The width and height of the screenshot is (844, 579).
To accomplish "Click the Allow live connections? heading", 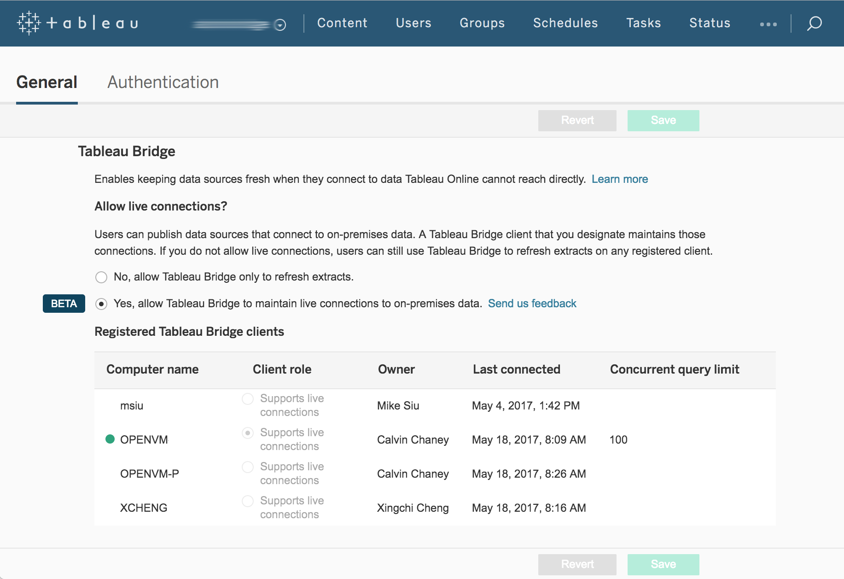I will tap(161, 206).
